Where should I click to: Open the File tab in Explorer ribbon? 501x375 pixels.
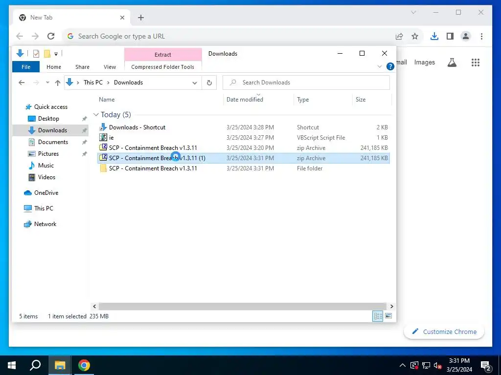(x=26, y=67)
